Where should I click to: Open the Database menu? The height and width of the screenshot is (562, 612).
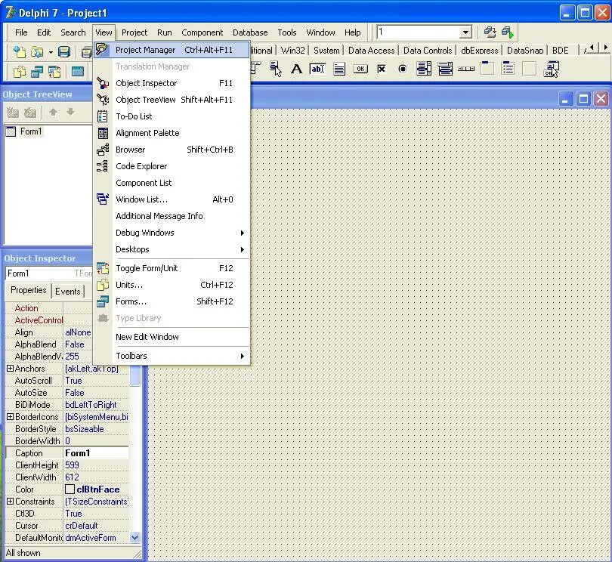click(250, 32)
